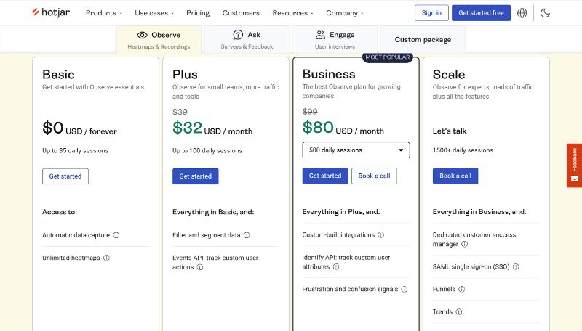This screenshot has height=331, width=582.
Task: Click "Everything in Plus, and:" text
Action: tap(341, 212)
